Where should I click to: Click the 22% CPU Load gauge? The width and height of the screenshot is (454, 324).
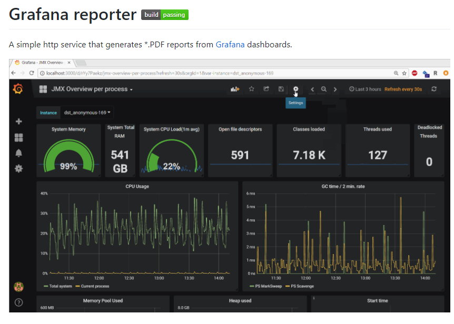(x=171, y=156)
